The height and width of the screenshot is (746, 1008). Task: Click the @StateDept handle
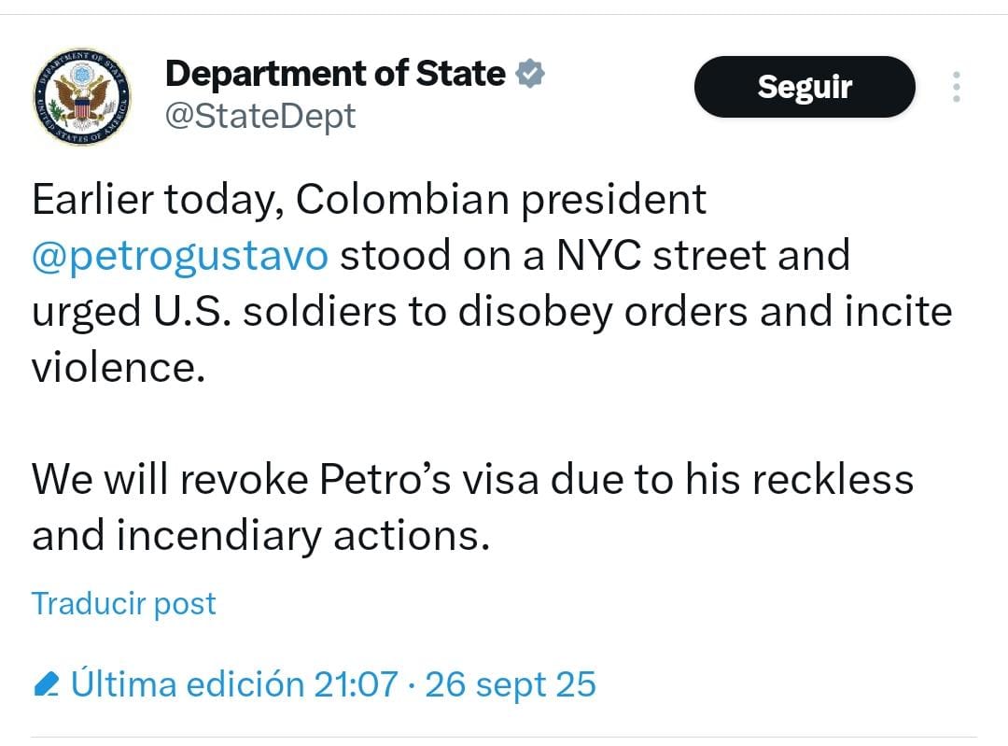(260, 117)
